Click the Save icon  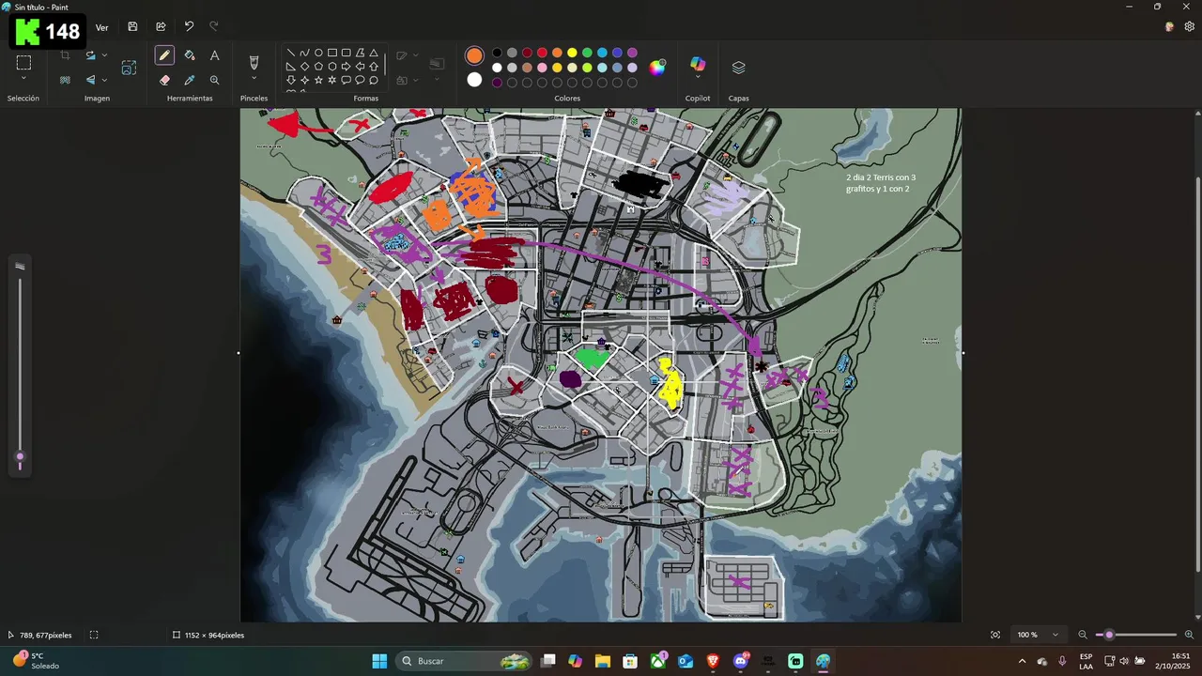pyautogui.click(x=132, y=26)
